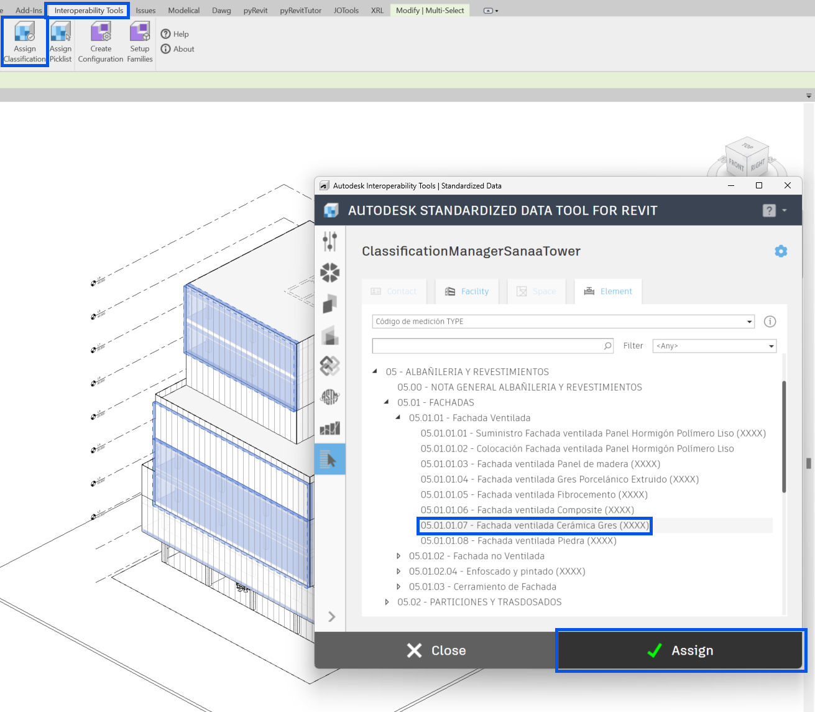This screenshot has height=712, width=815.
Task: Launch the Setup Families tool
Action: [140, 32]
